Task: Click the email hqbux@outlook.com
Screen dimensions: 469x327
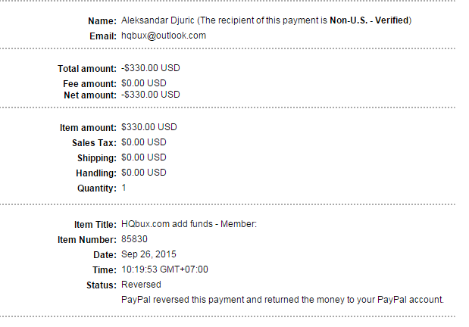Action: click(164, 36)
